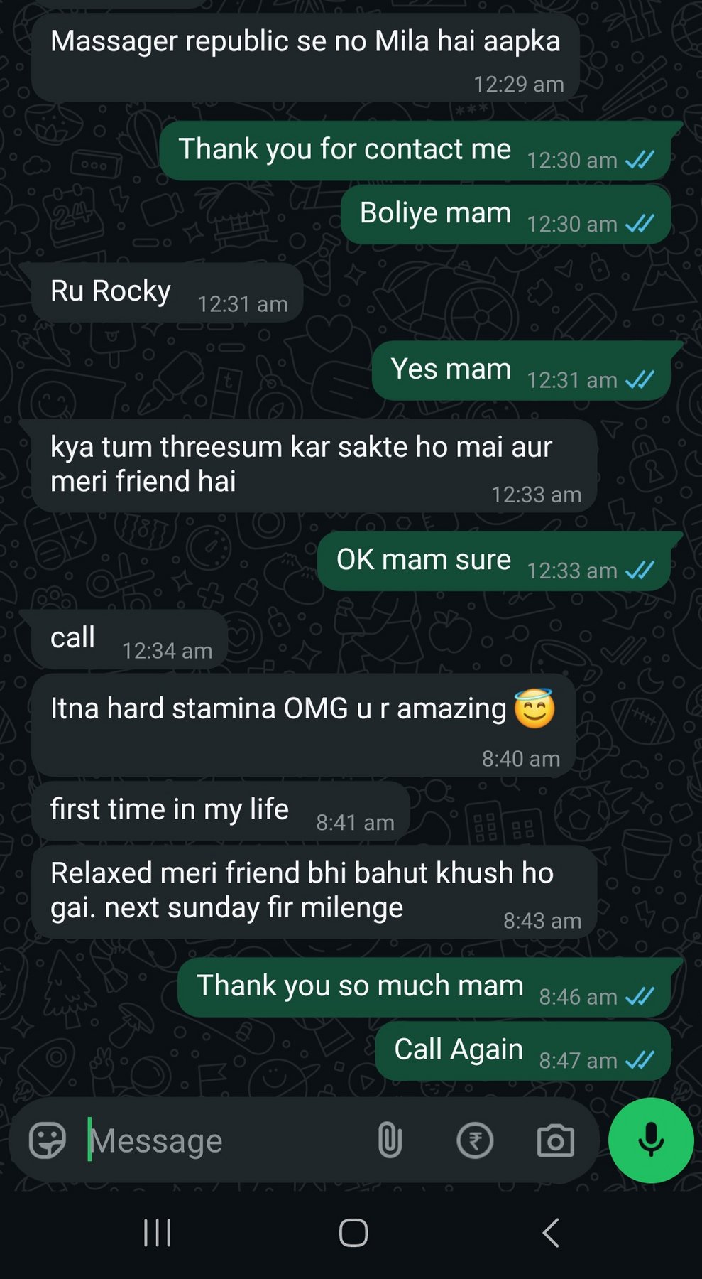Screen dimensions: 702x1279
Task: Select 'Thank you so much mam' bubble
Action: tap(424, 988)
